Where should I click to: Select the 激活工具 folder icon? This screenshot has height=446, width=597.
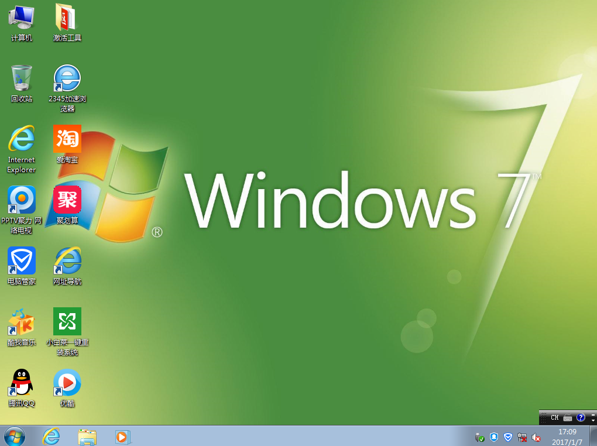(x=67, y=22)
